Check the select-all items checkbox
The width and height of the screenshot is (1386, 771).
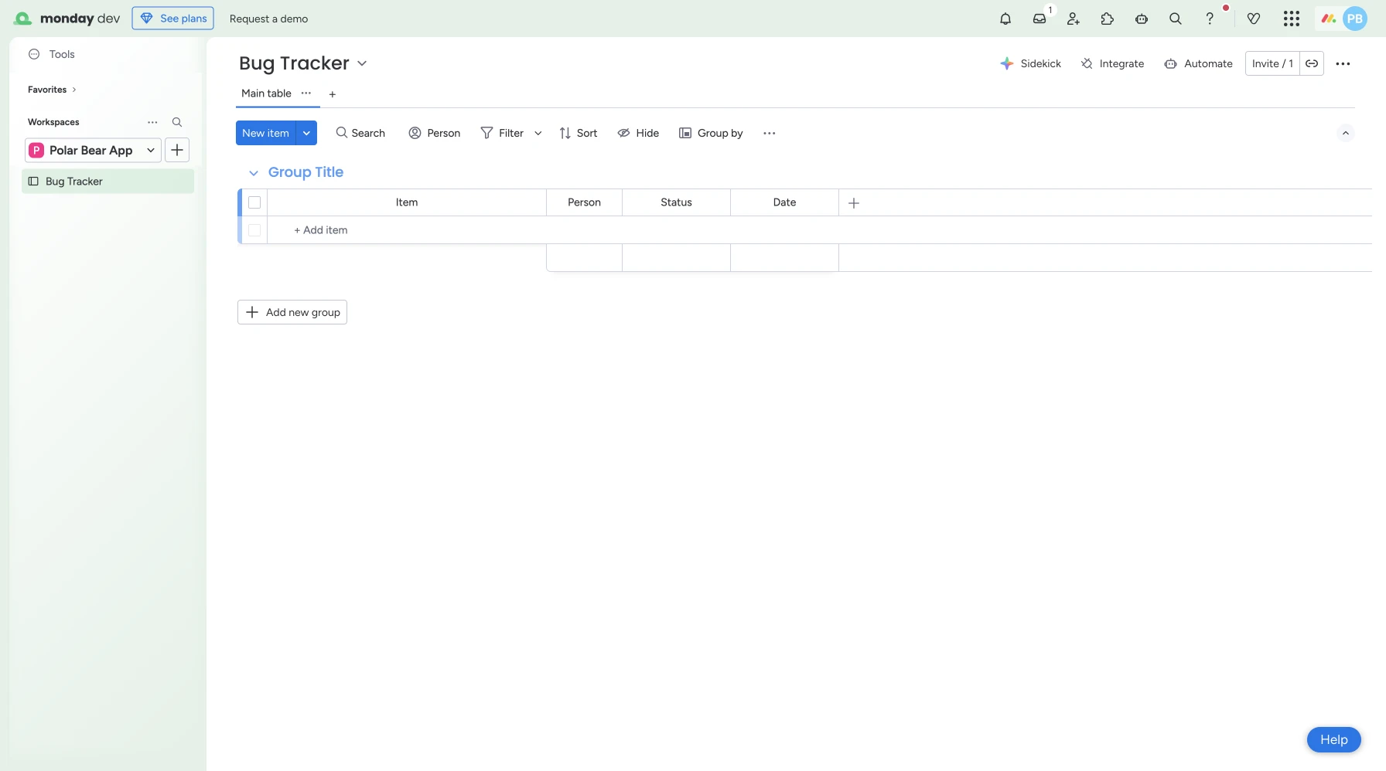click(254, 202)
